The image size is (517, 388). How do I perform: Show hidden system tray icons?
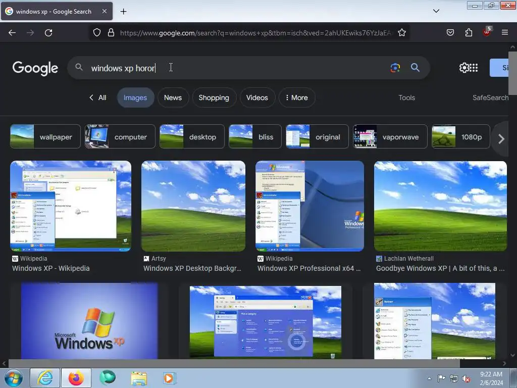(x=429, y=378)
